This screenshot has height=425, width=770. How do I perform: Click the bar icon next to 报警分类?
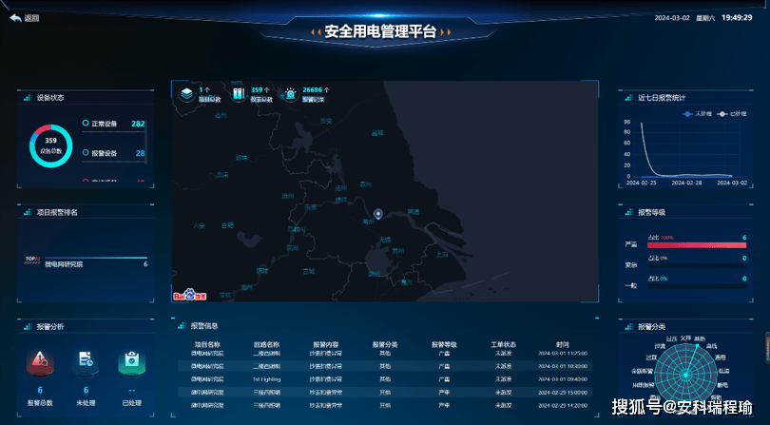click(629, 327)
